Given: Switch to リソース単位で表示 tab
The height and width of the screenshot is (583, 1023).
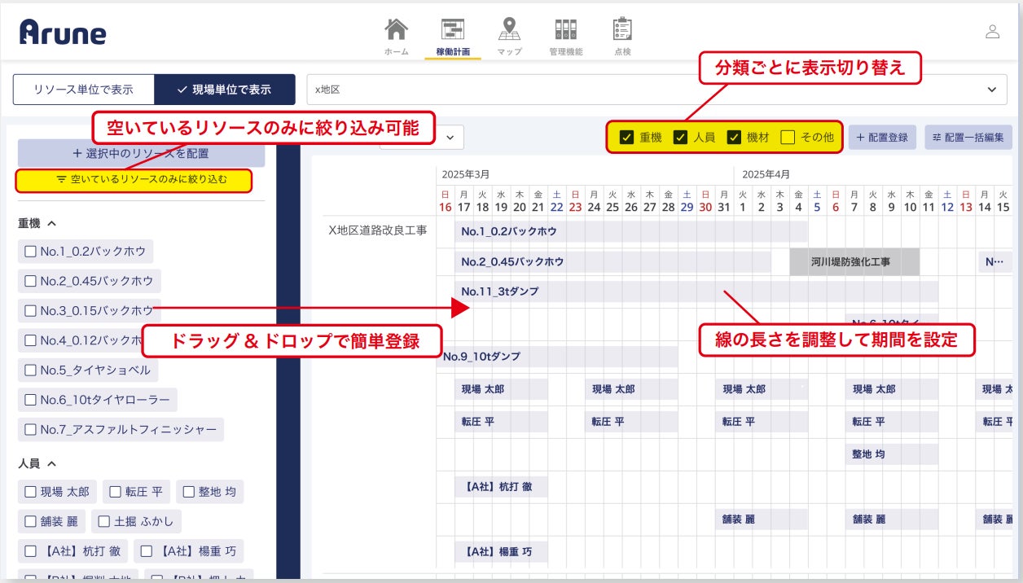Looking at the screenshot, I should (83, 90).
